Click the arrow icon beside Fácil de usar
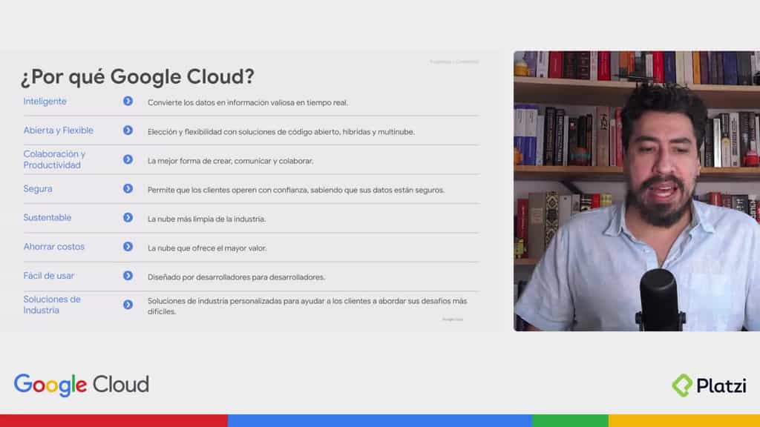Image resolution: width=760 pixels, height=427 pixels. [x=128, y=276]
